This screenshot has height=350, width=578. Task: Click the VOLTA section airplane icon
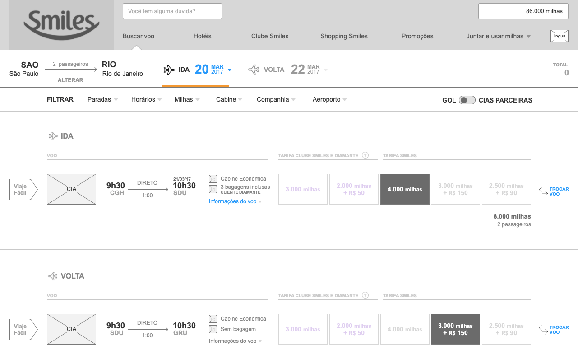pyautogui.click(x=53, y=276)
